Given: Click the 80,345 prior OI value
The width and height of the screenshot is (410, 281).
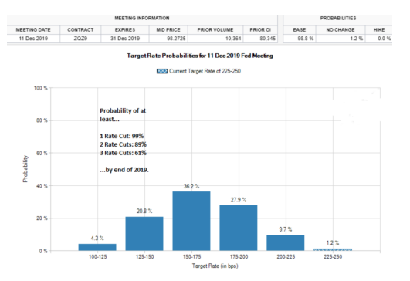Looking at the screenshot, I should pos(267,39).
